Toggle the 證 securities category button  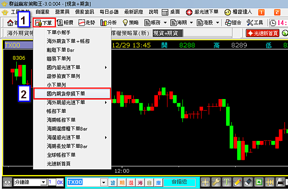113,183
